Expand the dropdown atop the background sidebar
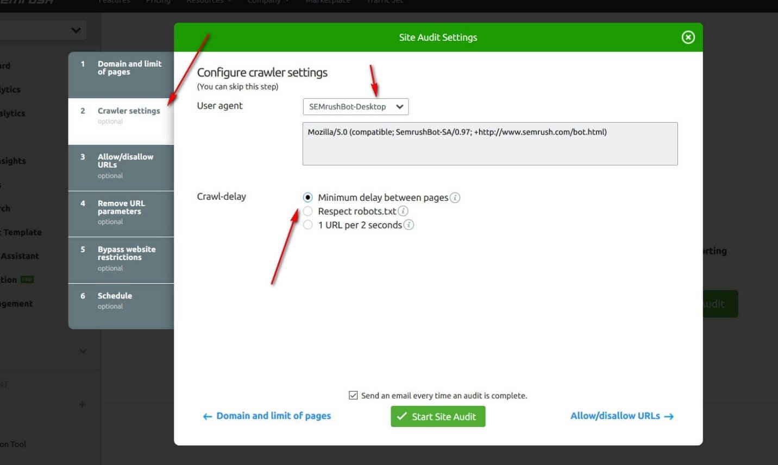Screen dimensions: 778x465 [x=76, y=30]
